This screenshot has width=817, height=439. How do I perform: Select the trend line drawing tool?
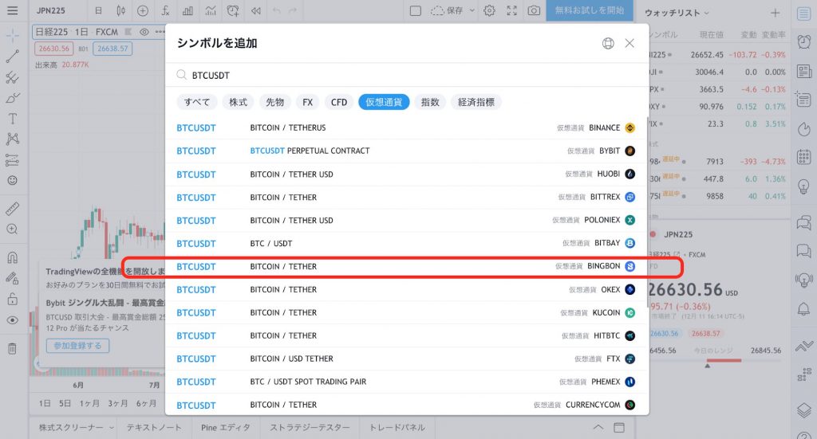pos(13,56)
